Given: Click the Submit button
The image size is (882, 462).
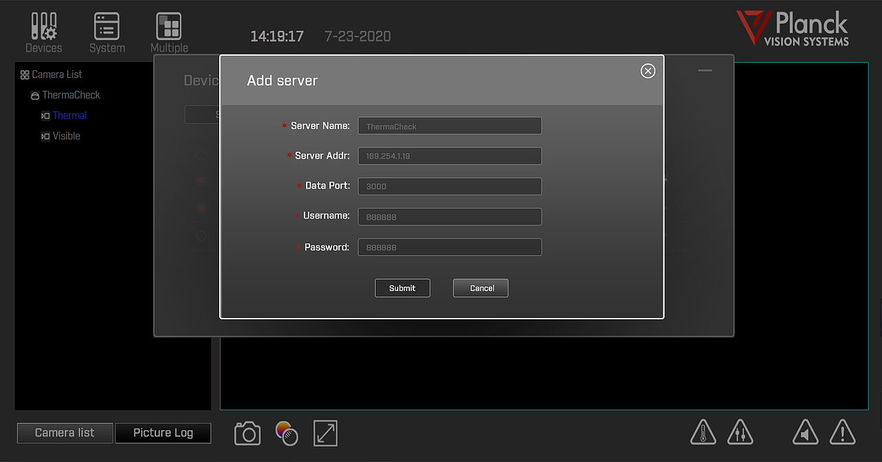Looking at the screenshot, I should click(402, 288).
